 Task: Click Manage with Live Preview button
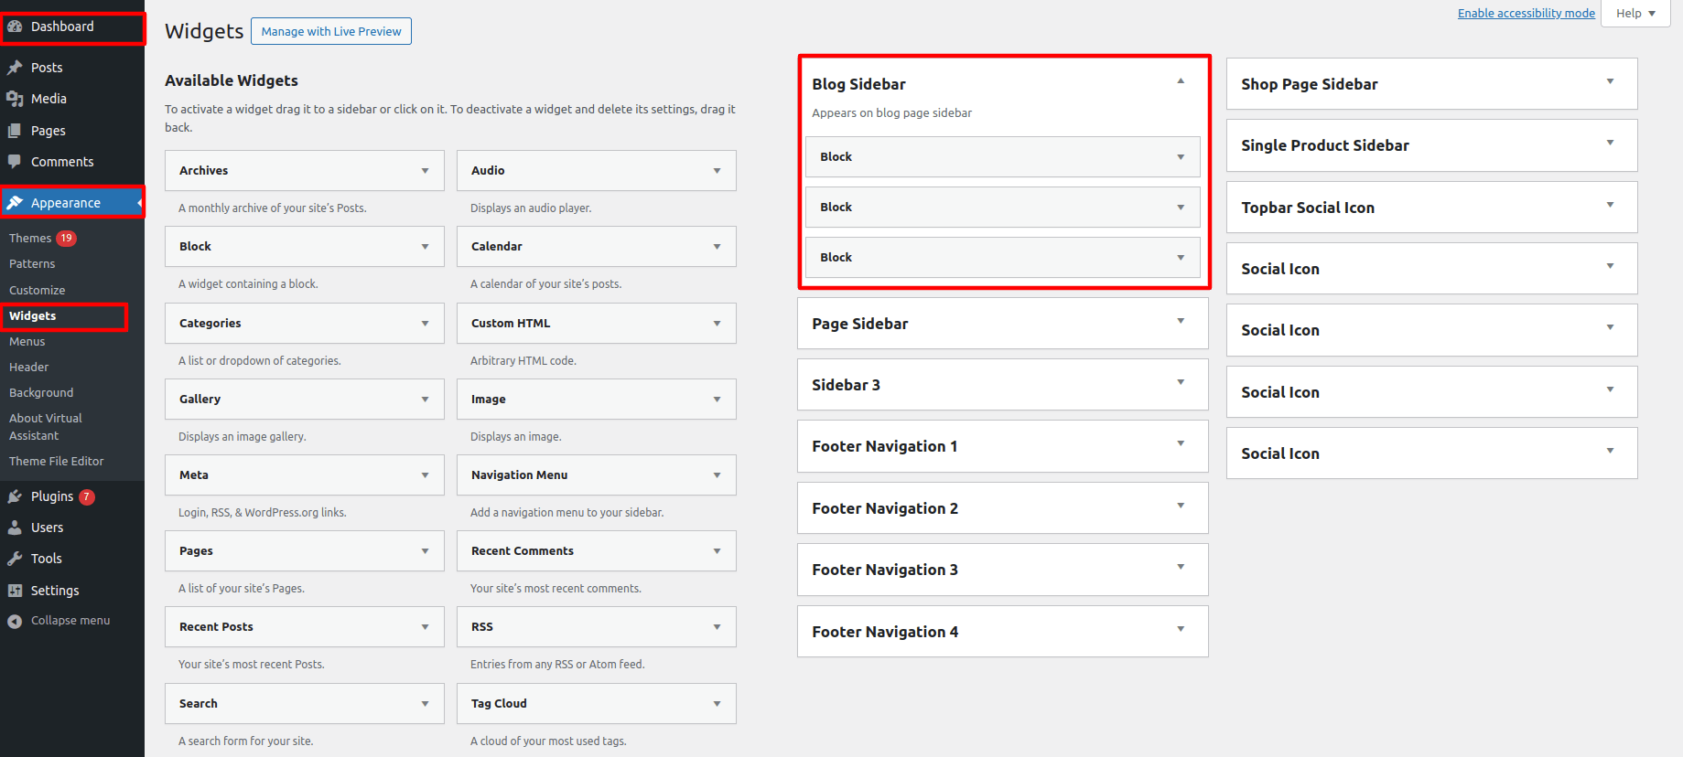(x=331, y=32)
